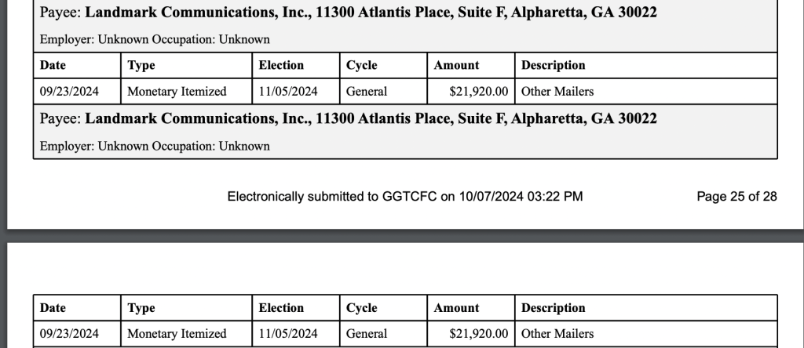Click the "Page 25 of 28" footer text
The height and width of the screenshot is (348, 804).
(736, 197)
